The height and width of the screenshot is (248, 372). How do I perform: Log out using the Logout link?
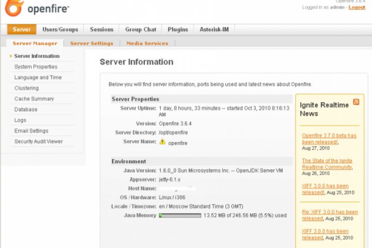(x=357, y=7)
